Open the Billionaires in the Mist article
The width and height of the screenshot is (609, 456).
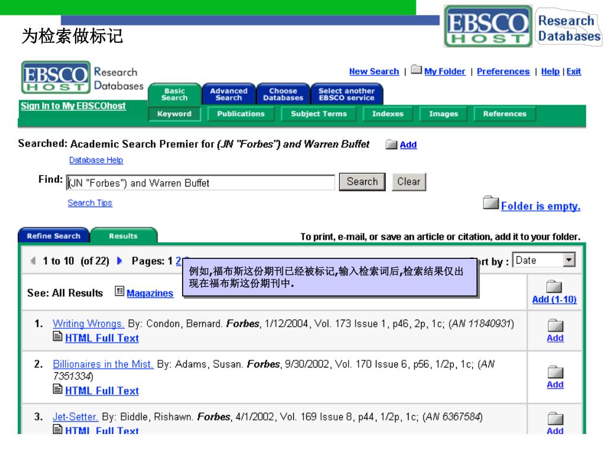pos(103,364)
